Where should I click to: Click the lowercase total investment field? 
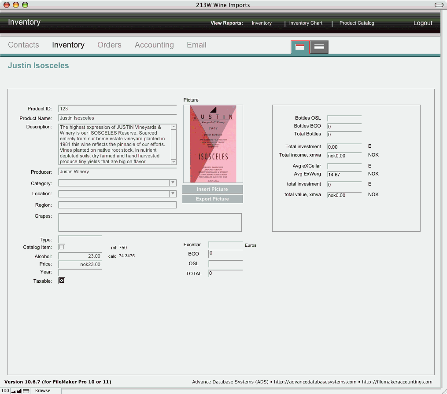point(344,185)
